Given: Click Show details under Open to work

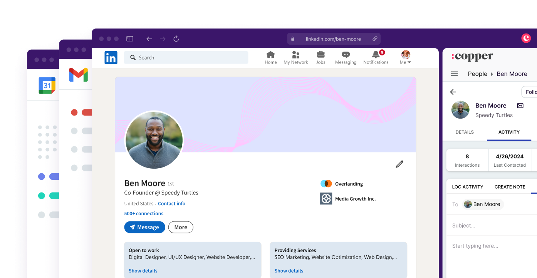Looking at the screenshot, I should point(143,271).
